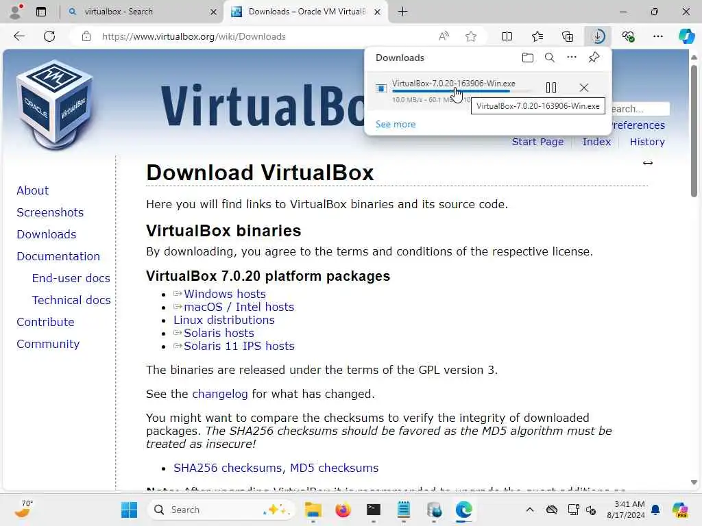
Task: Open Technical docs link
Action: point(71,300)
